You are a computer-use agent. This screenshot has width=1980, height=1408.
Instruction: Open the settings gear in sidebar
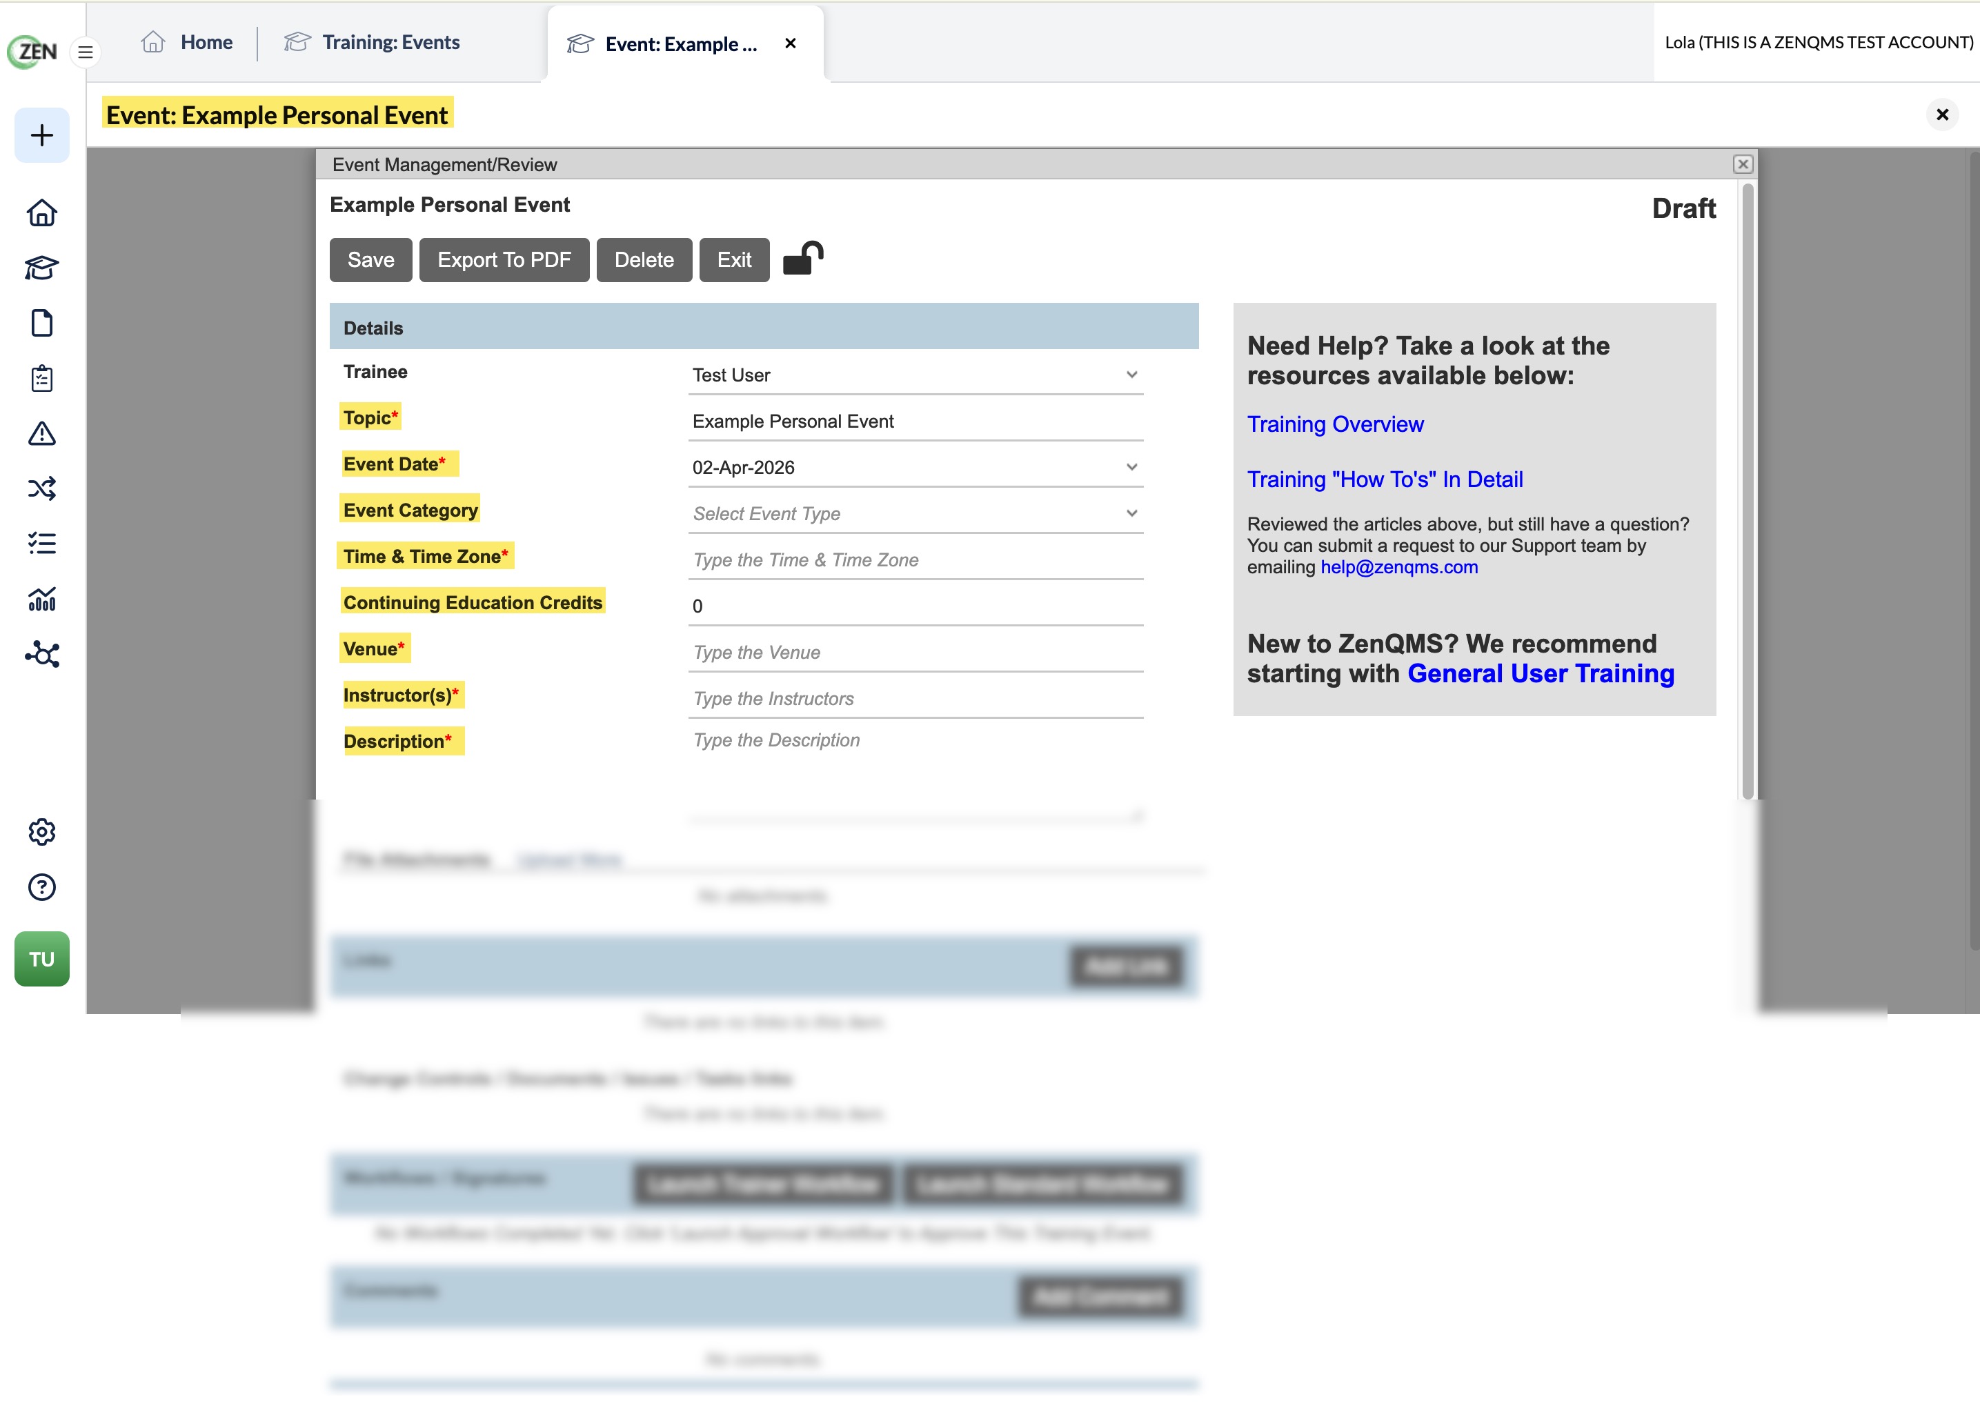click(x=41, y=833)
